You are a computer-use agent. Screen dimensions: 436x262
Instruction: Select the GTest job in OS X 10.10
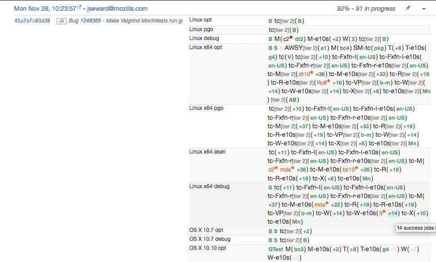[x=276, y=249]
